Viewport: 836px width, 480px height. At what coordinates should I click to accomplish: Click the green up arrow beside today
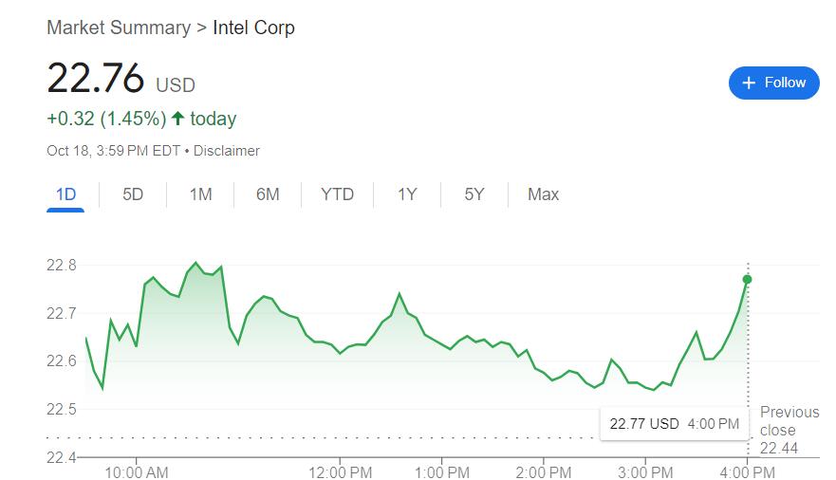pyautogui.click(x=177, y=119)
